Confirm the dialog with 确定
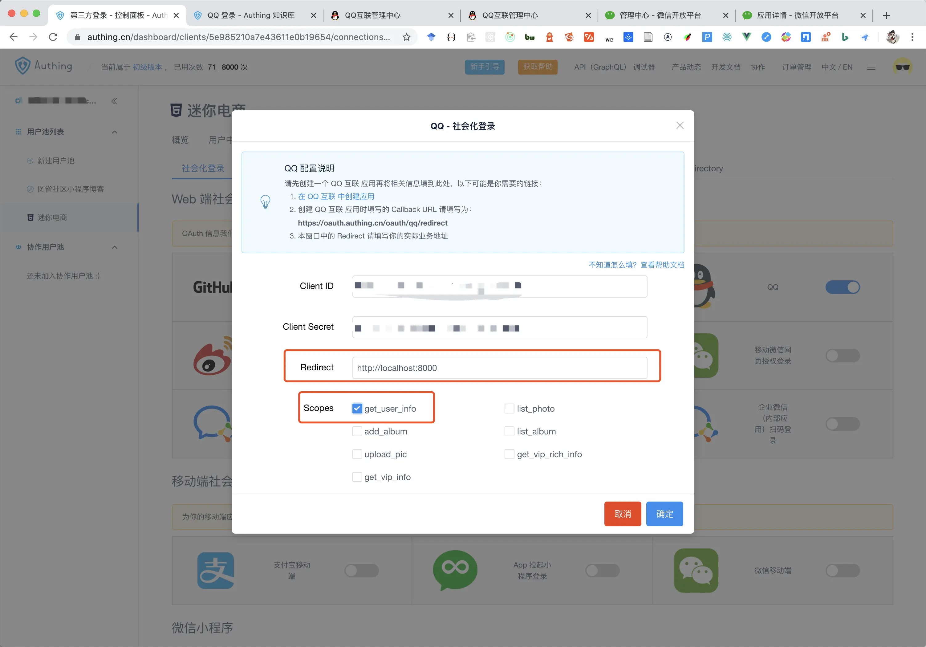This screenshot has width=926, height=647. point(664,514)
